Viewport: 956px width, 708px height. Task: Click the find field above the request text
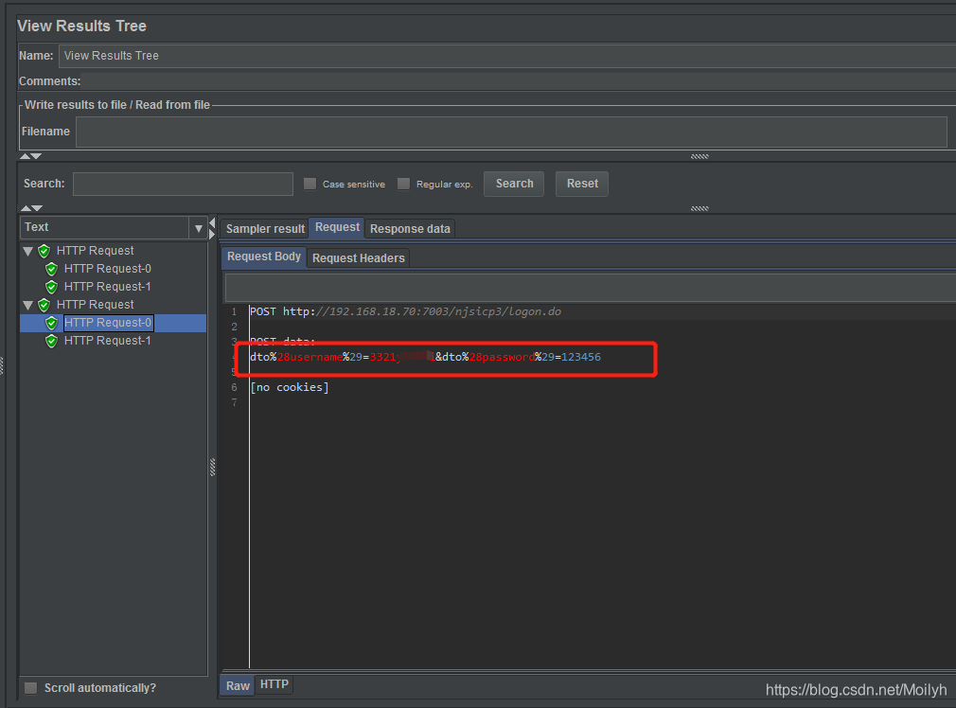[591, 287]
